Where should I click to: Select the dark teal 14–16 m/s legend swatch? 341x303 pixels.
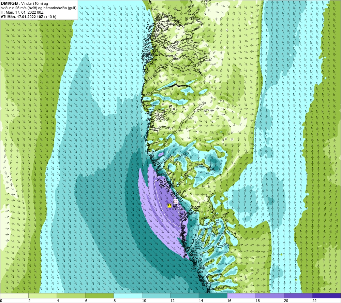213,295
